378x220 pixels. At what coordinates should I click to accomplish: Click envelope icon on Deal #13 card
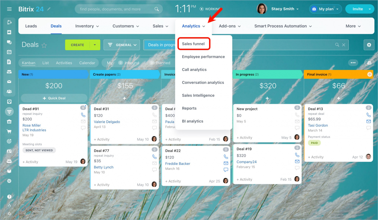(369, 121)
